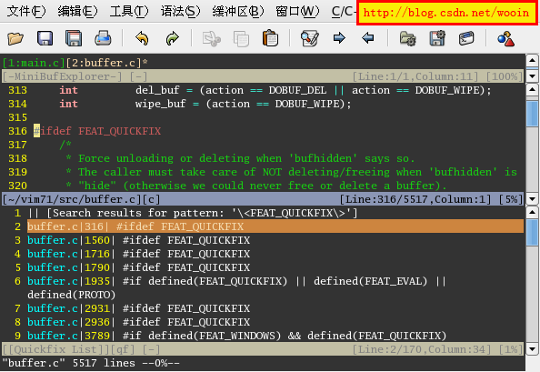Click scroll-up arrow of buffer.c code scrollbar

(533, 90)
